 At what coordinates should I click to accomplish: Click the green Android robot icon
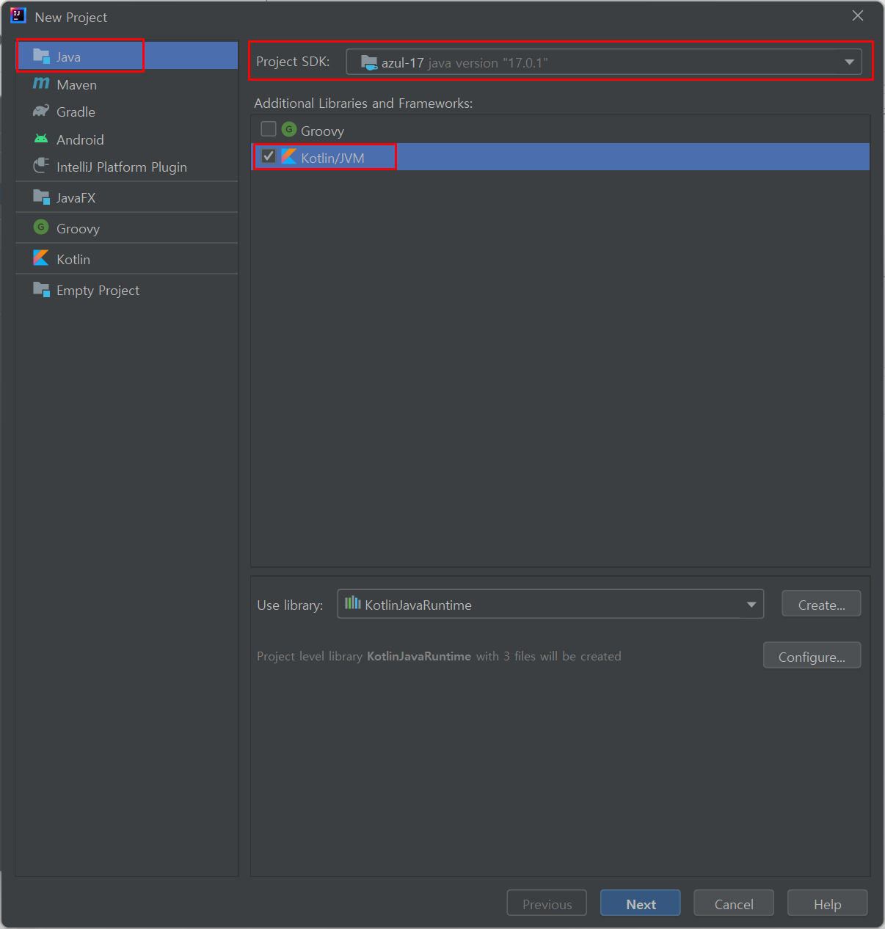click(x=41, y=139)
